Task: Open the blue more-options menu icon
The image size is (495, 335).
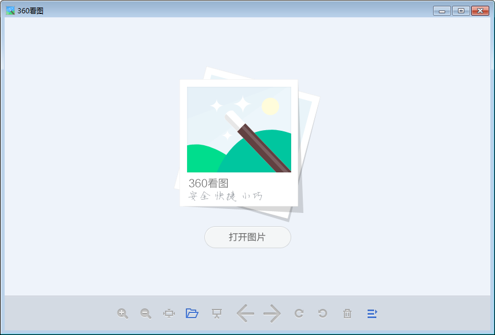Action: pyautogui.click(x=372, y=314)
